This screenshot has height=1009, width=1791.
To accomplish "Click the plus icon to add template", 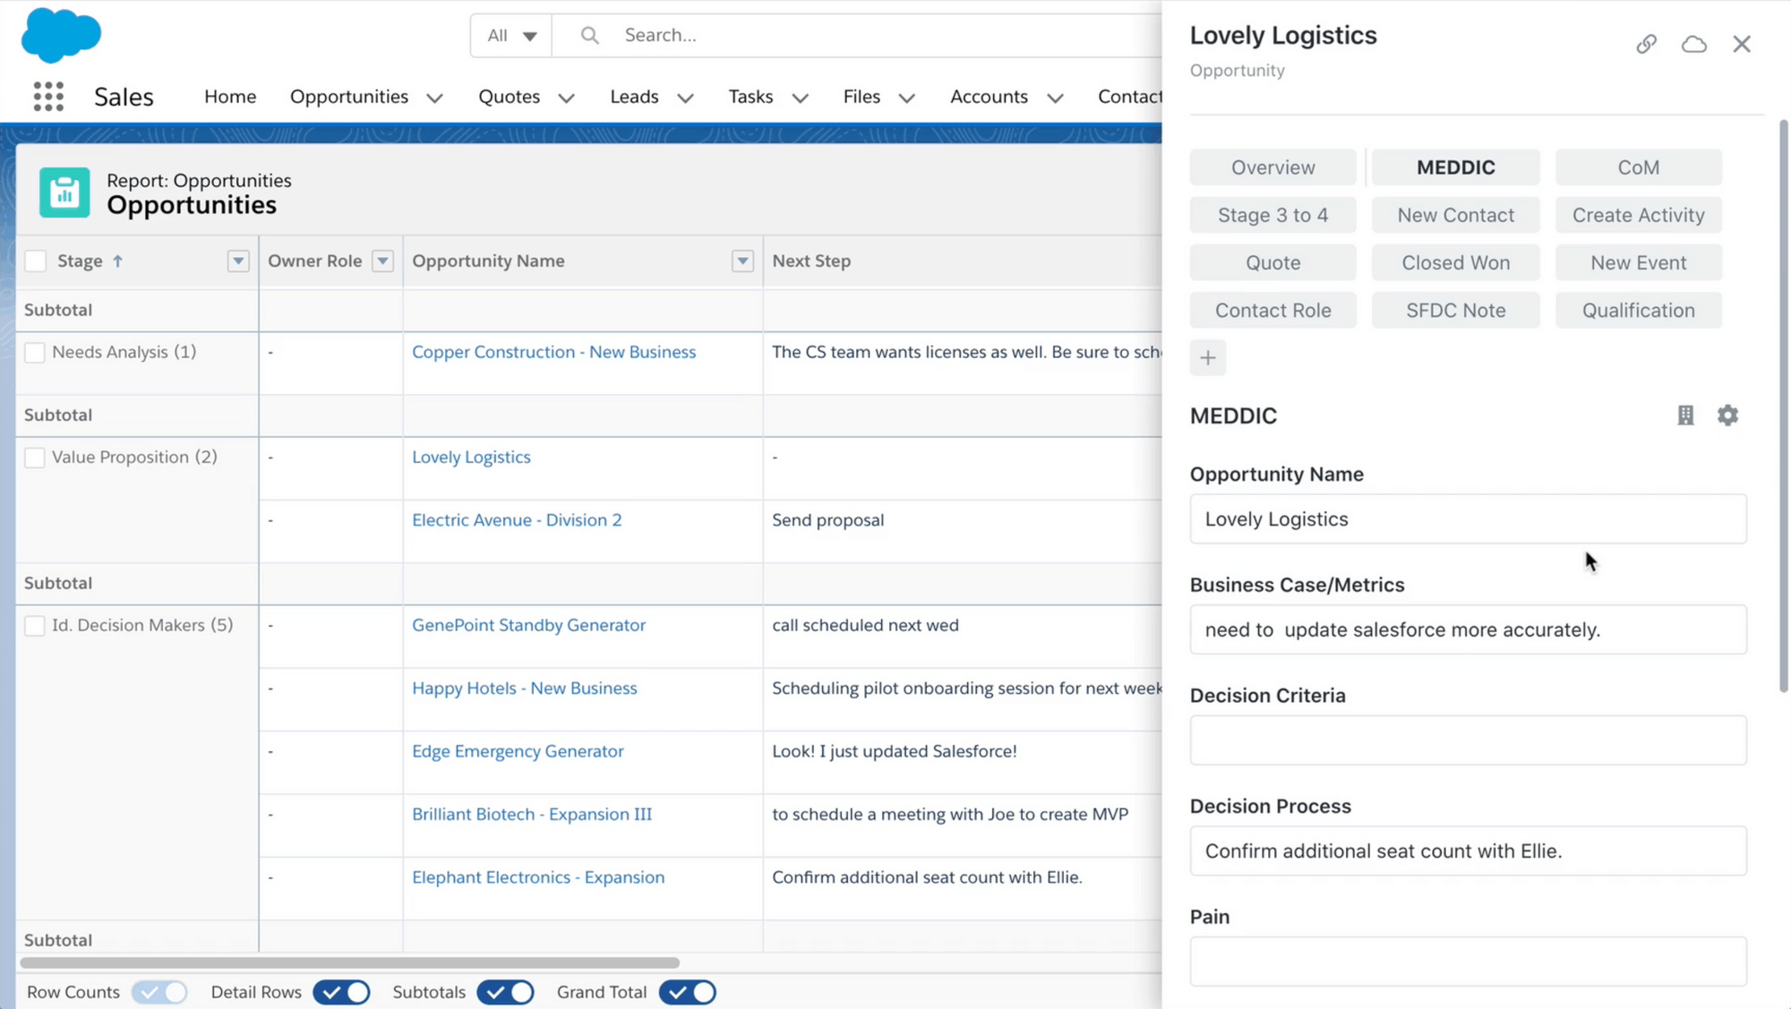I will [1208, 358].
